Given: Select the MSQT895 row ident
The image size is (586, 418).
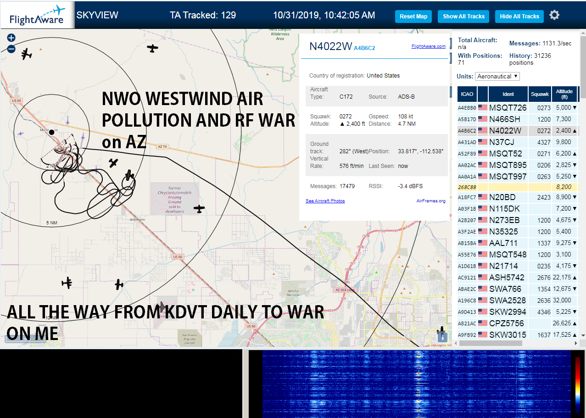Looking at the screenshot, I should click(x=508, y=165).
